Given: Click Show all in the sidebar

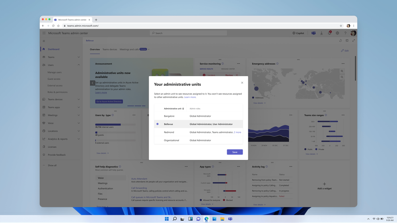Looking at the screenshot, I should (52, 165).
